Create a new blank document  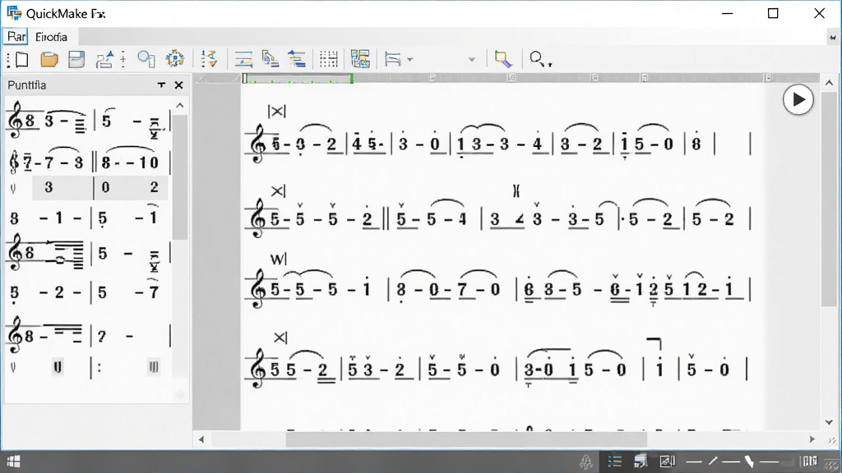[21, 59]
